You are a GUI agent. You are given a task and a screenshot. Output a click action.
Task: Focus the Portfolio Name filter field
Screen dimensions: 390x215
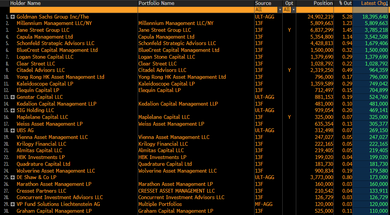pos(196,10)
